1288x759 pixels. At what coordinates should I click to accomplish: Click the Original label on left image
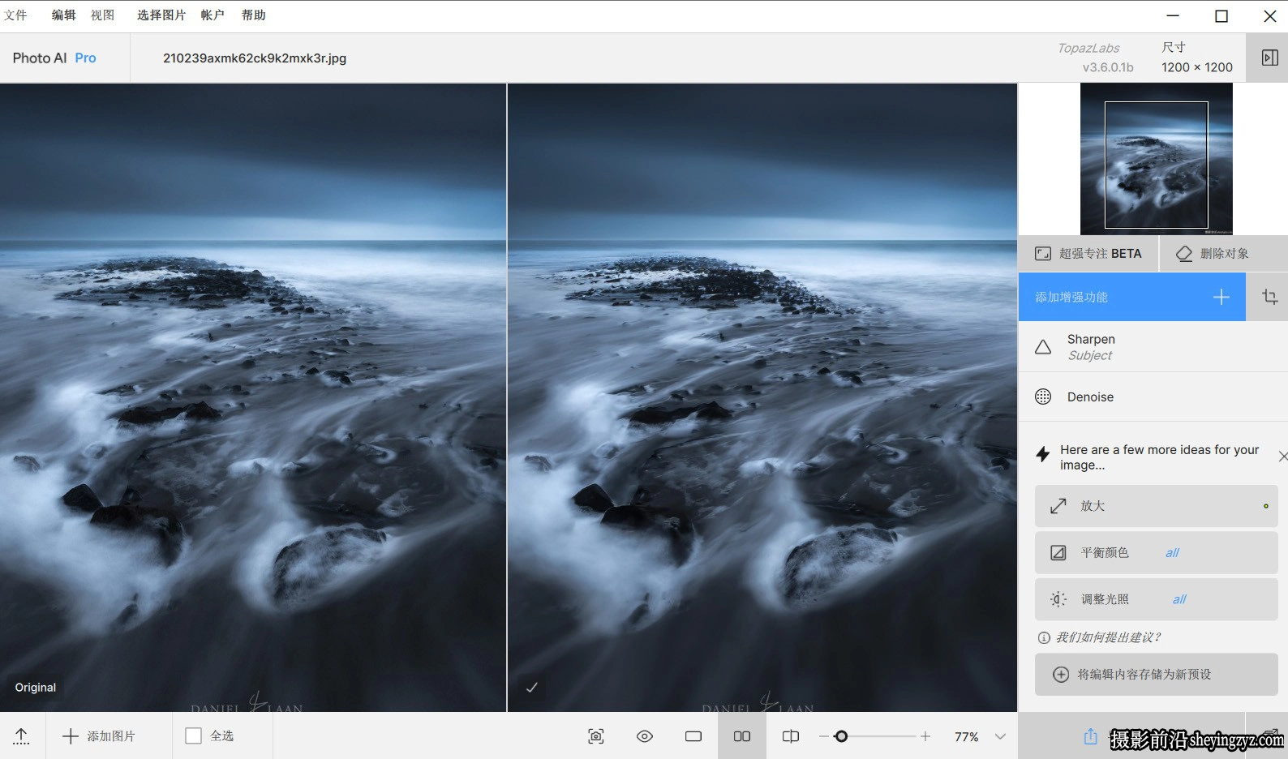click(36, 688)
